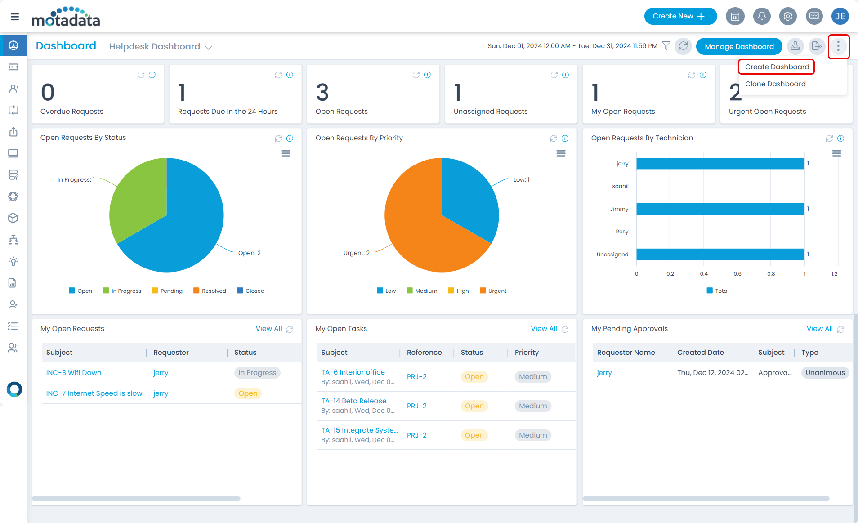Open the calendar icon in top bar
Screen dimensions: 858x523
click(x=735, y=17)
